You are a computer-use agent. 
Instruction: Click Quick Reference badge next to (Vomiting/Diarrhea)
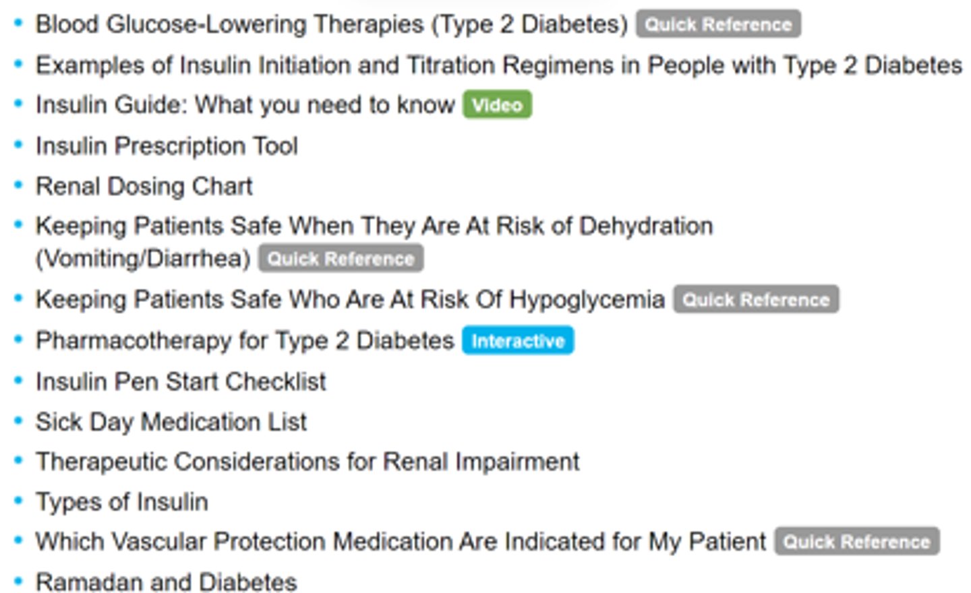(x=341, y=259)
